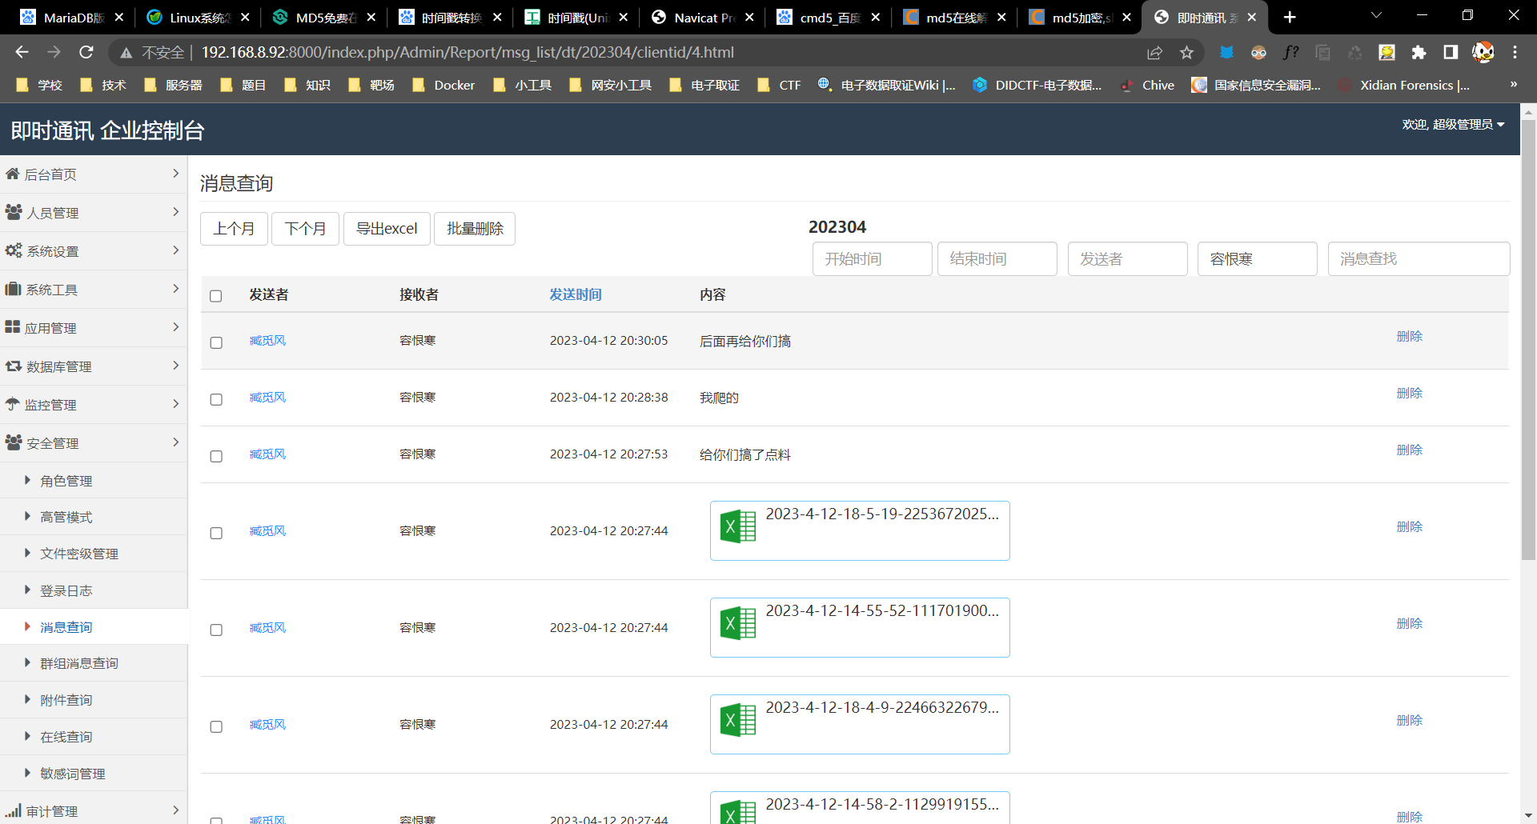This screenshot has height=824, width=1537.
Task: Open the 登录日志 submenu item
Action: point(66,590)
